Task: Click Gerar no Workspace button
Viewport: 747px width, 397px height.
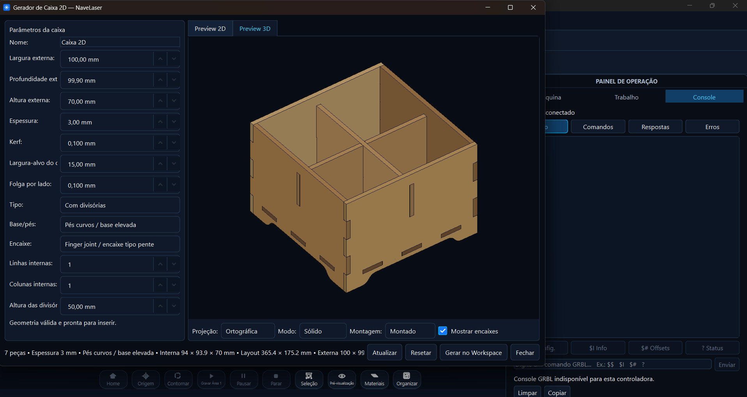Action: coord(474,353)
